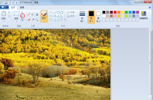The width and height of the screenshot is (153, 100).
Task: Select the Color picker eyedropper tool
Action: click(33, 20)
